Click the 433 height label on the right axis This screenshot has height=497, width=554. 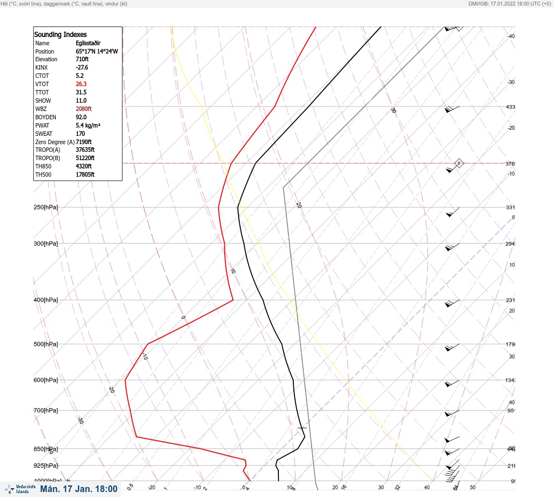pyautogui.click(x=510, y=107)
